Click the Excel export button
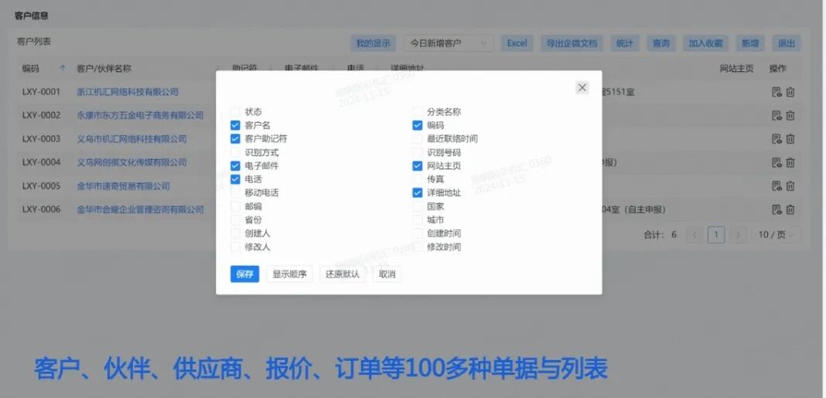The height and width of the screenshot is (398, 826). coord(517,43)
